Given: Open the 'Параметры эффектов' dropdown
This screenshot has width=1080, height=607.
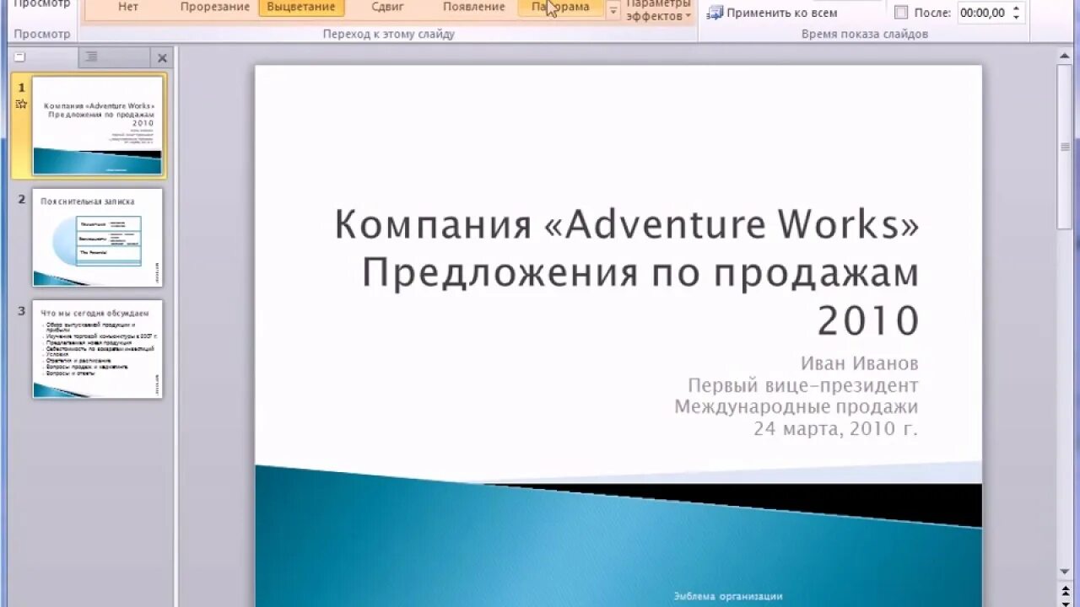Looking at the screenshot, I should [659, 10].
